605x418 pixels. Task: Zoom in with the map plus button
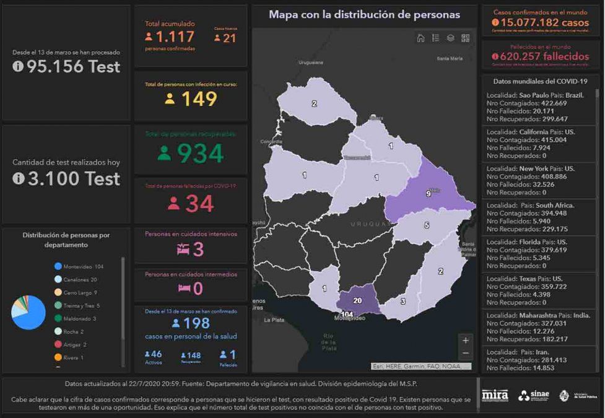click(x=466, y=340)
